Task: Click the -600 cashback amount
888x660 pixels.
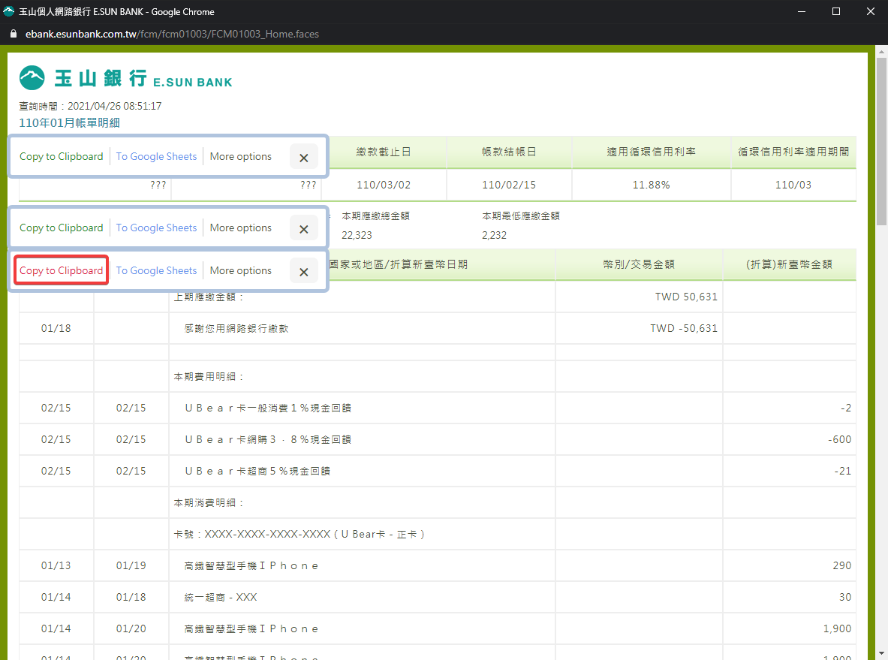Action: coord(840,439)
